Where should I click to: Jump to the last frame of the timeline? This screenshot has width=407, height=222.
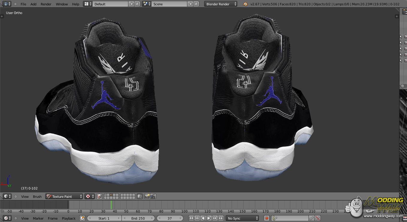pos(221,218)
